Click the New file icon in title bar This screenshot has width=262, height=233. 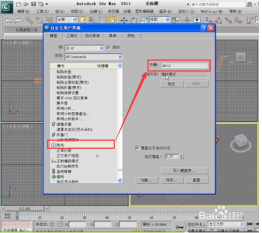pyautogui.click(x=19, y=4)
